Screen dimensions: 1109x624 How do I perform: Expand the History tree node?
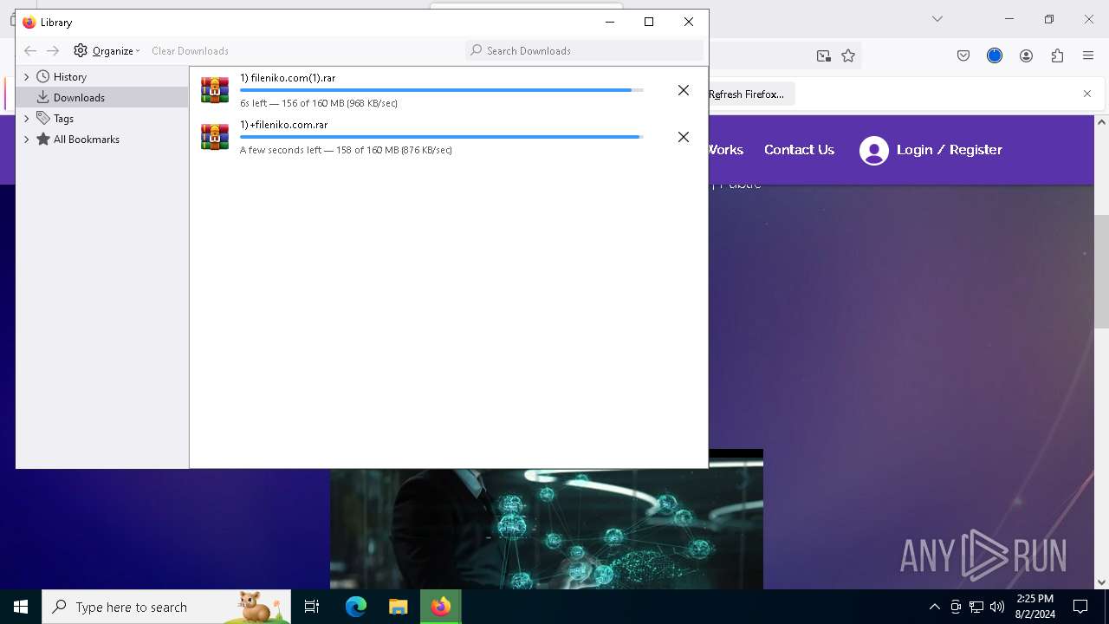pyautogui.click(x=26, y=77)
